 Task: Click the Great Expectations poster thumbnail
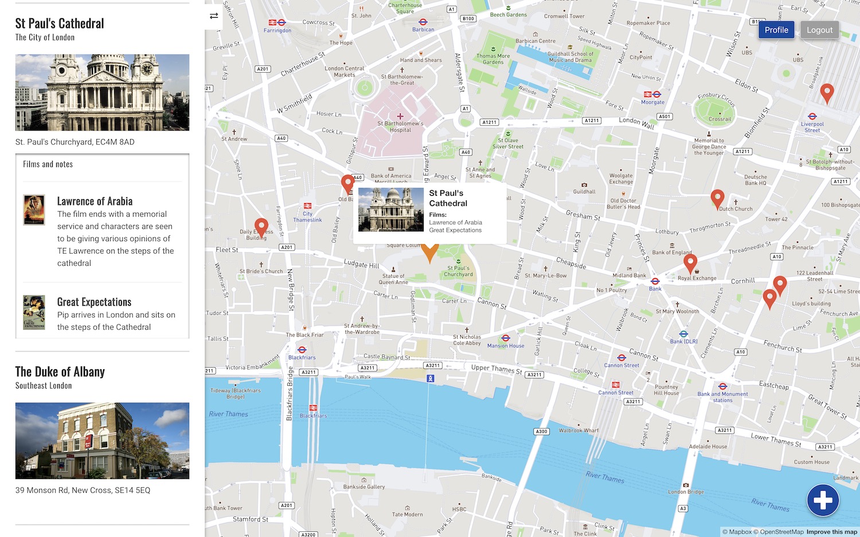34,312
